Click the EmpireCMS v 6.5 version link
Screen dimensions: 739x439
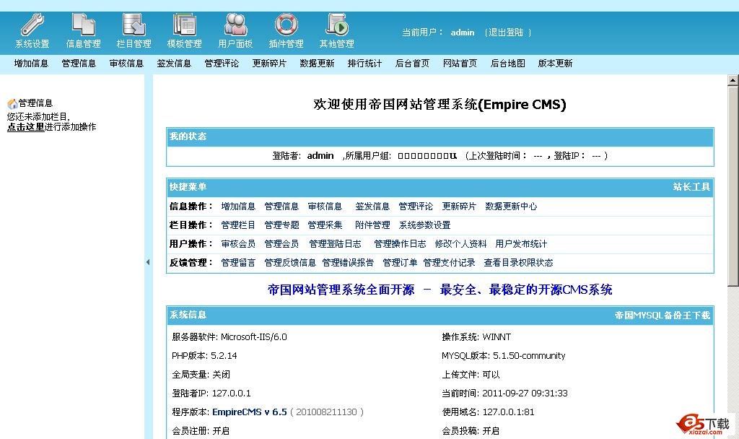(249, 412)
